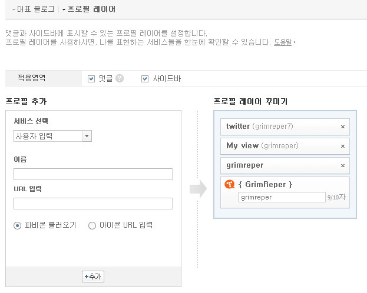Click the URL 입력 text field
Image resolution: width=367 pixels, height=293 pixels.
[x=93, y=204]
